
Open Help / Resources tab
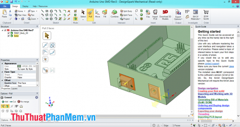click(40, 6)
